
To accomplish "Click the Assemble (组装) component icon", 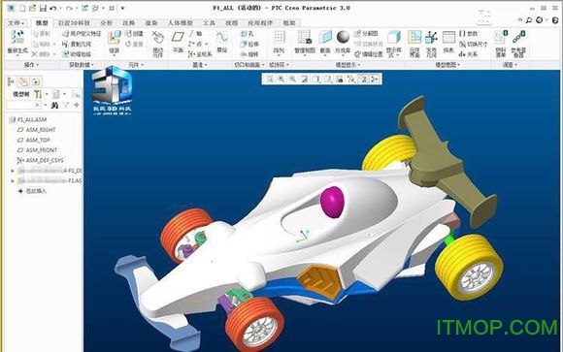I will click(x=115, y=38).
